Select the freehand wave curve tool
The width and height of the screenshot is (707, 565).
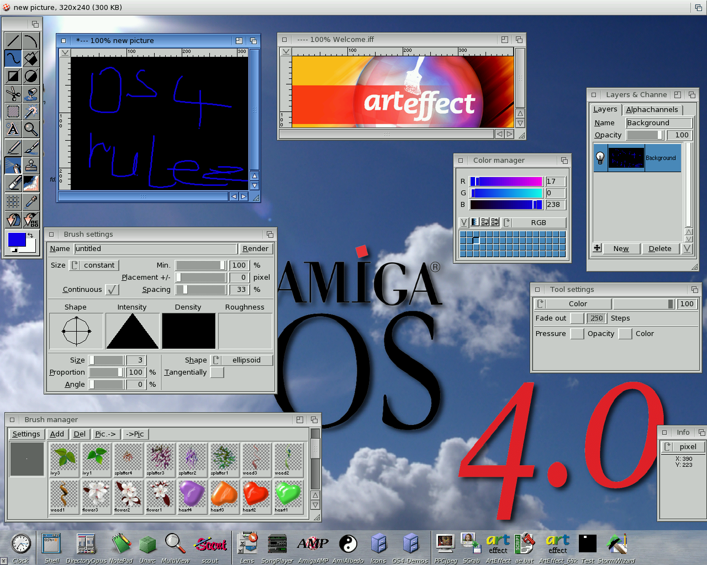pyautogui.click(x=13, y=58)
